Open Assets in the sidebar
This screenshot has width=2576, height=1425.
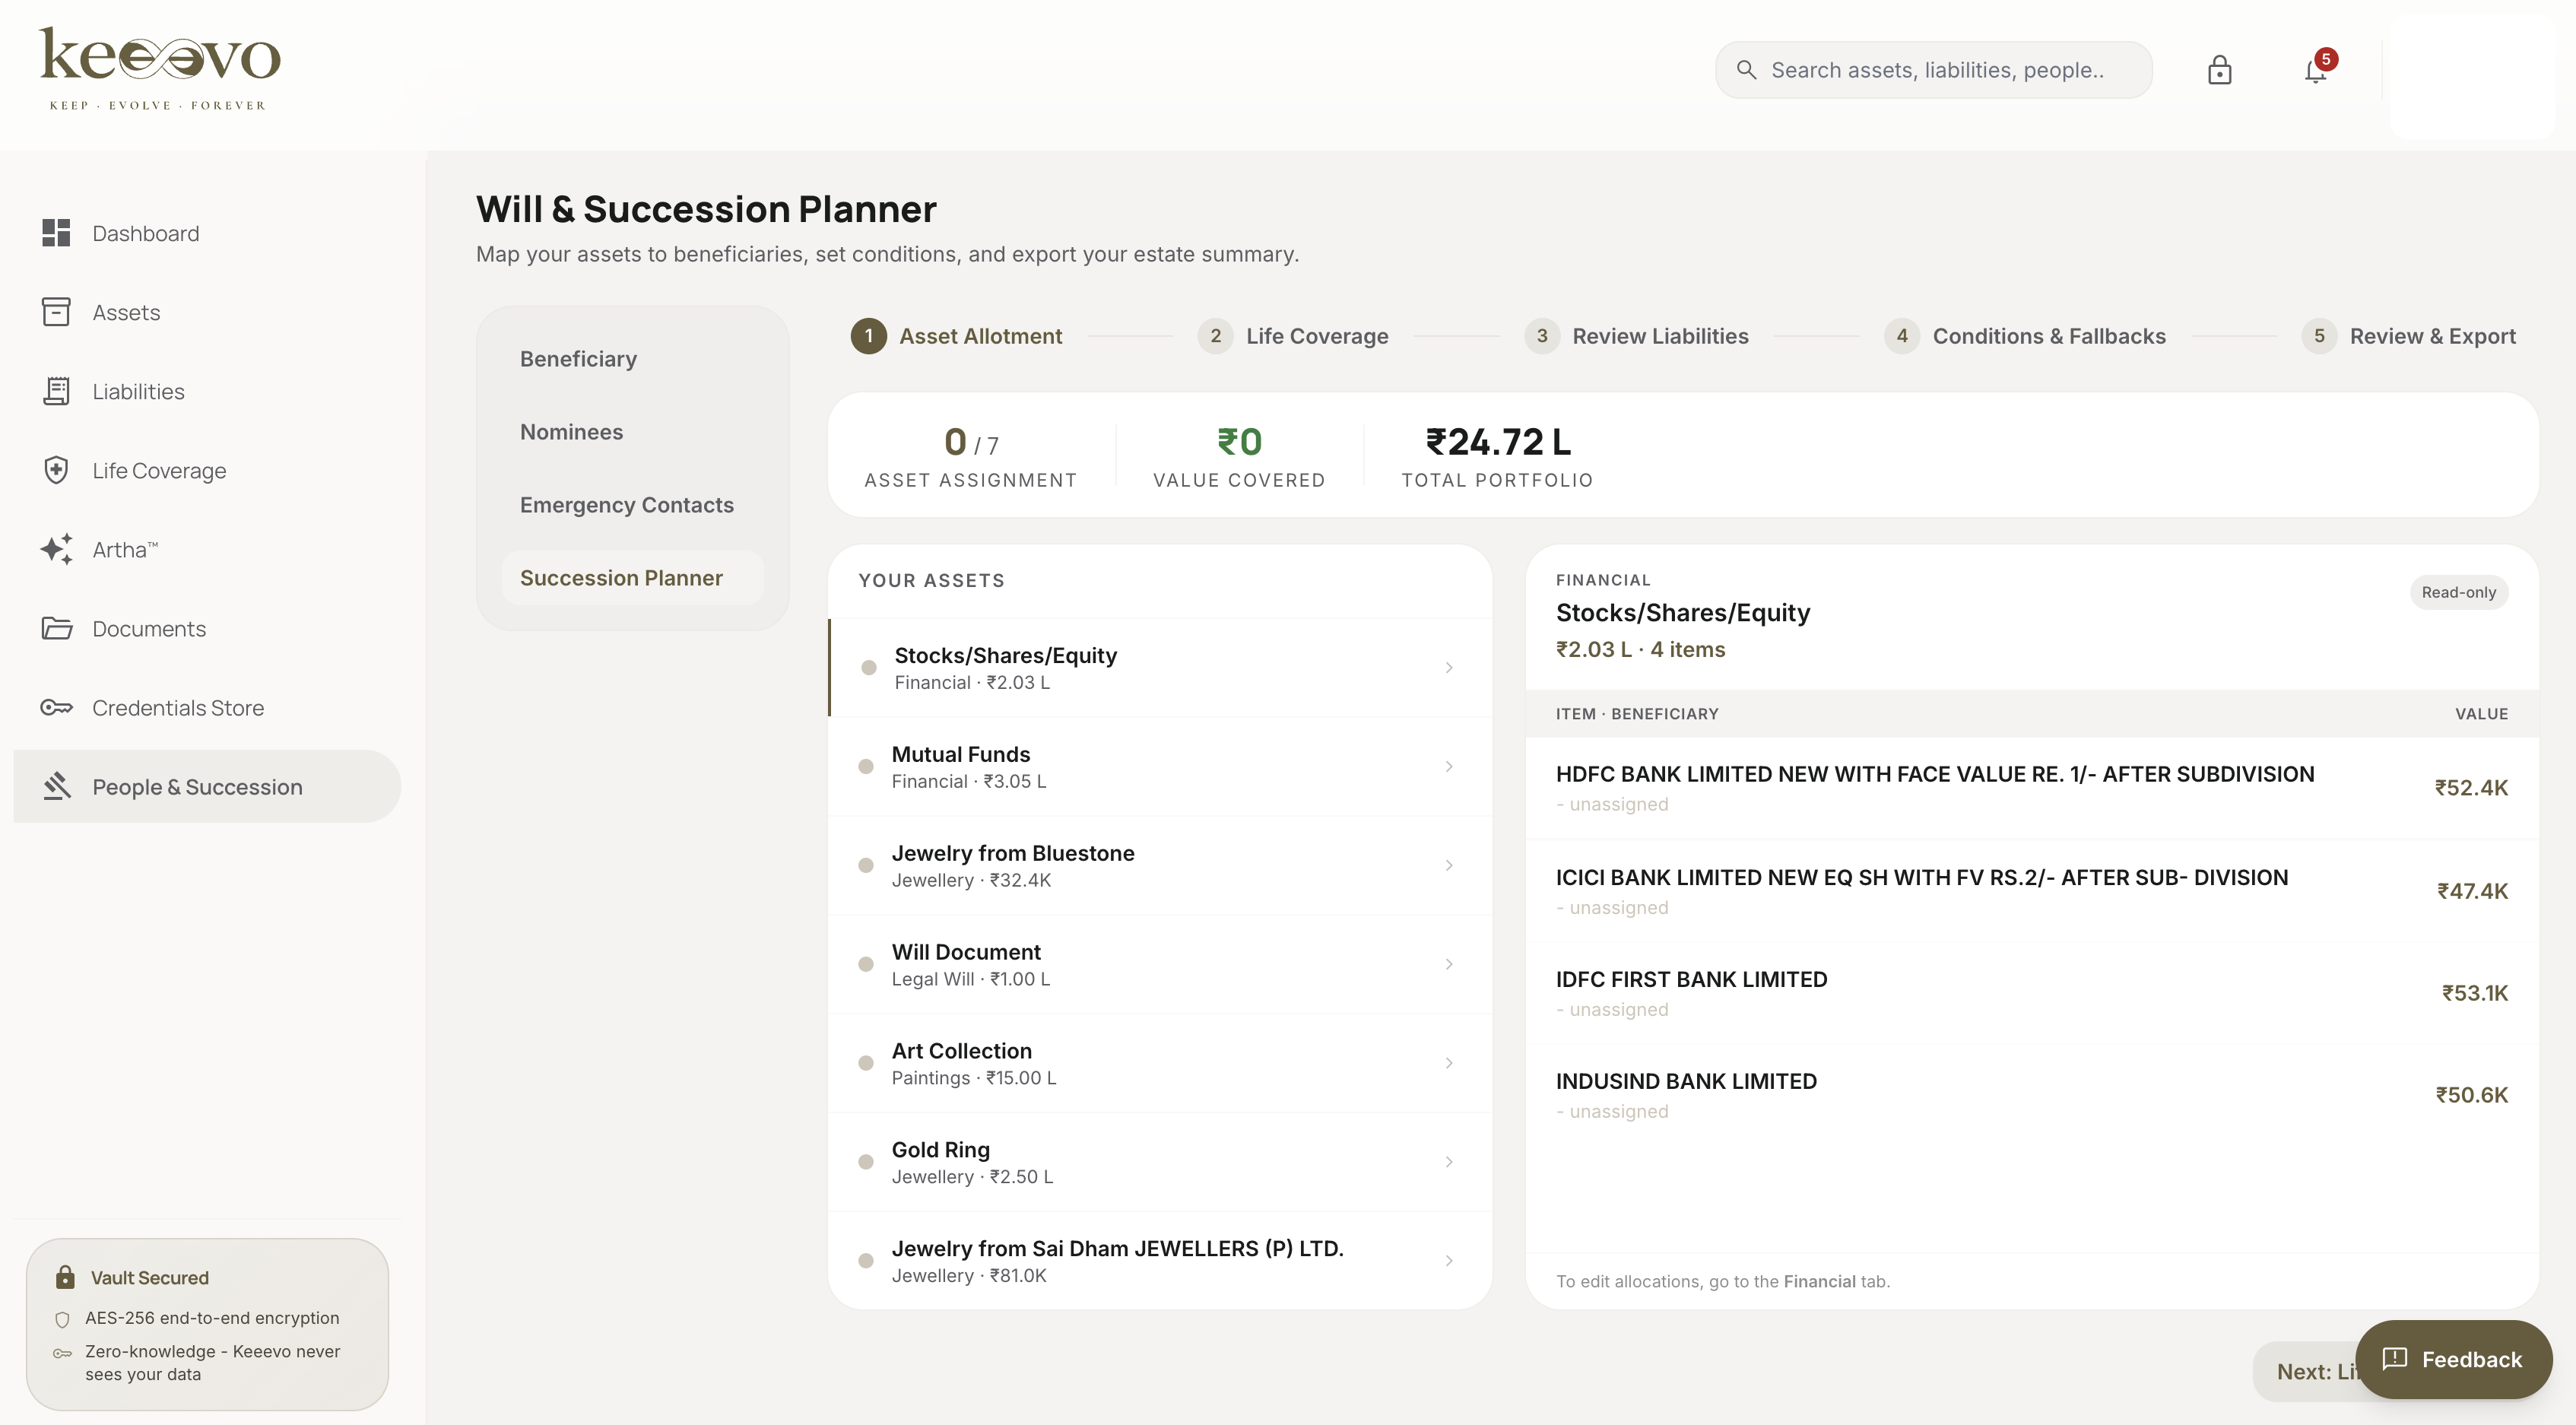[x=207, y=312]
